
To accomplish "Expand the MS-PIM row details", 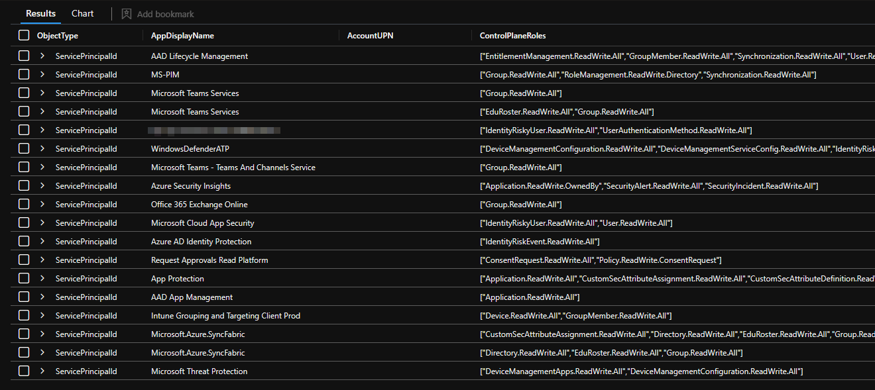I will coord(42,74).
